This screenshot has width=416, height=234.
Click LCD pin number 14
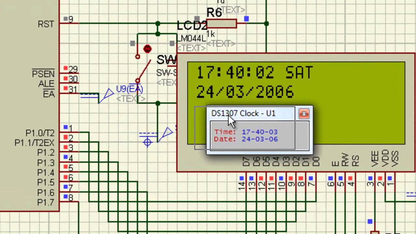(x=242, y=187)
